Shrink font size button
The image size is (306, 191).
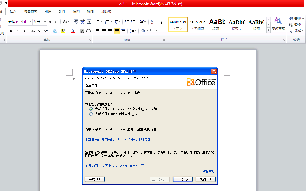56,22
